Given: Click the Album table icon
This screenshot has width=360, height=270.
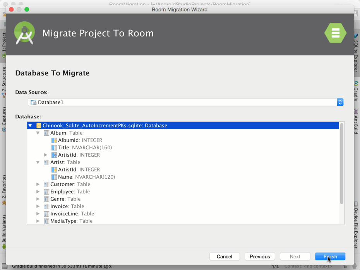Looking at the screenshot, I should pos(46,133).
